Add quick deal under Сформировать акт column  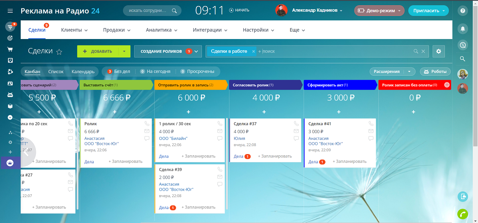[339, 112]
